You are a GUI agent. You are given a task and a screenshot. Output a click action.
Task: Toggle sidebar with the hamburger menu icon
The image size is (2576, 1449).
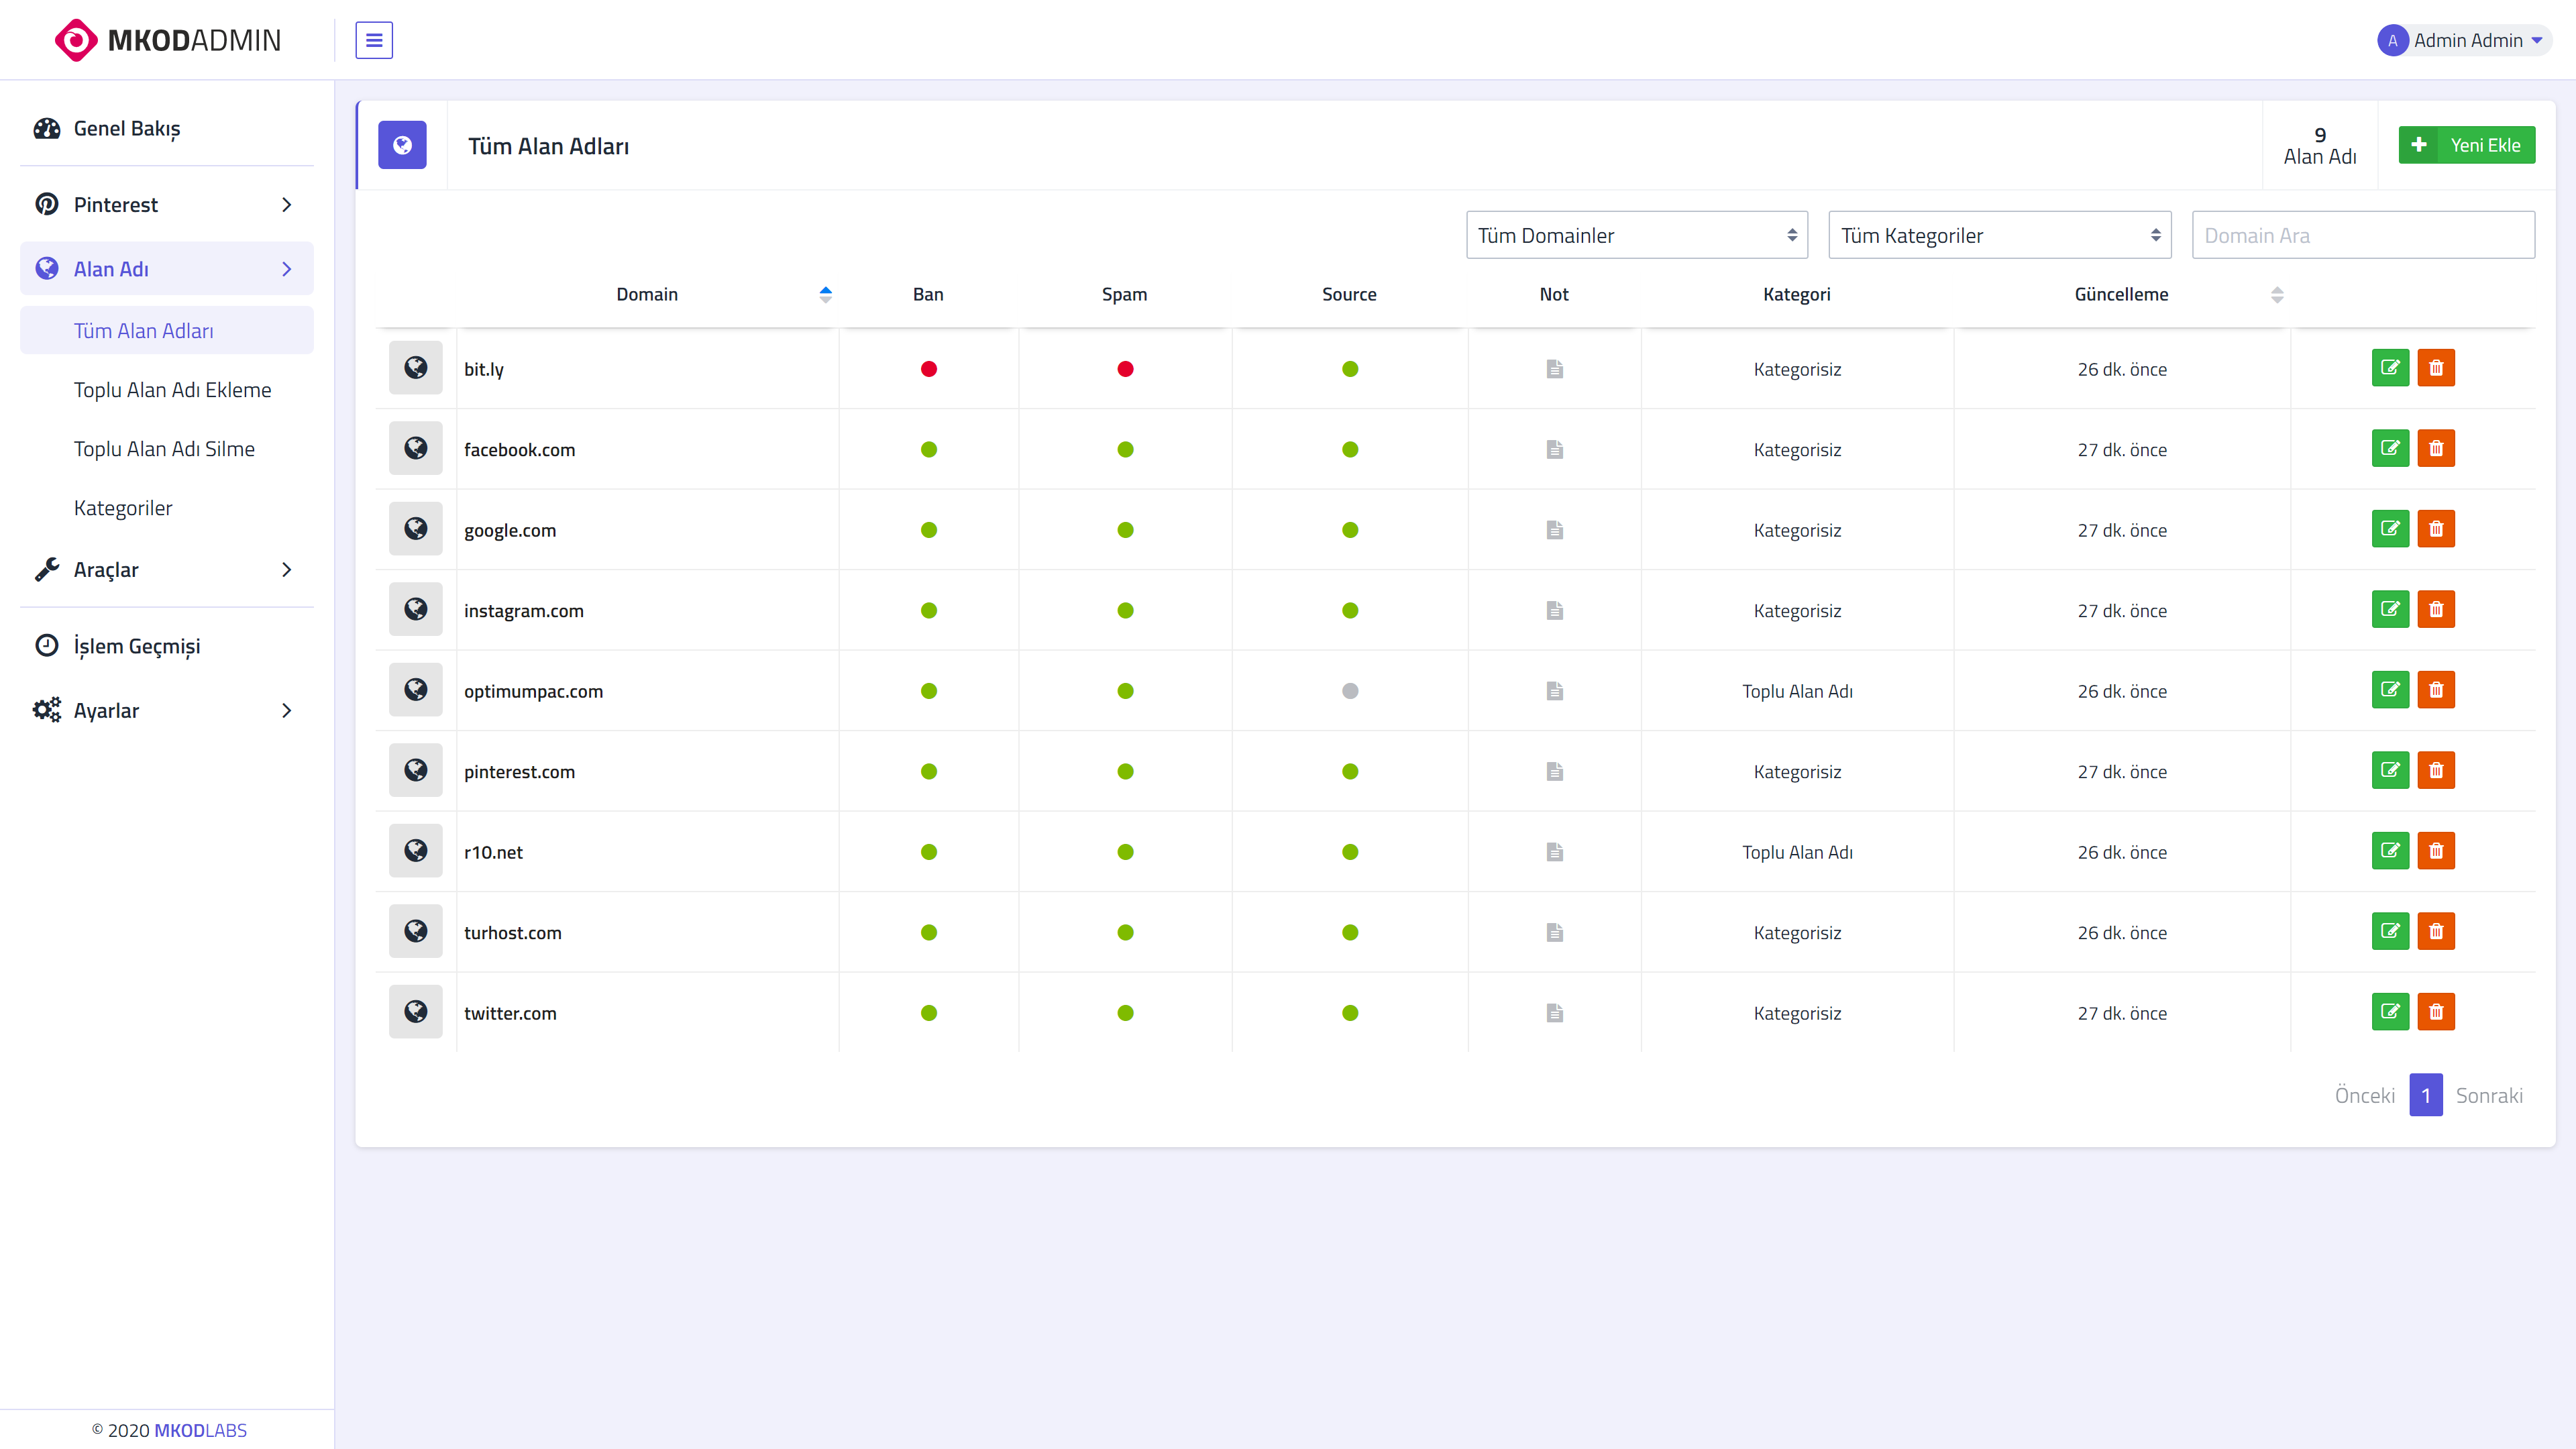point(374,40)
